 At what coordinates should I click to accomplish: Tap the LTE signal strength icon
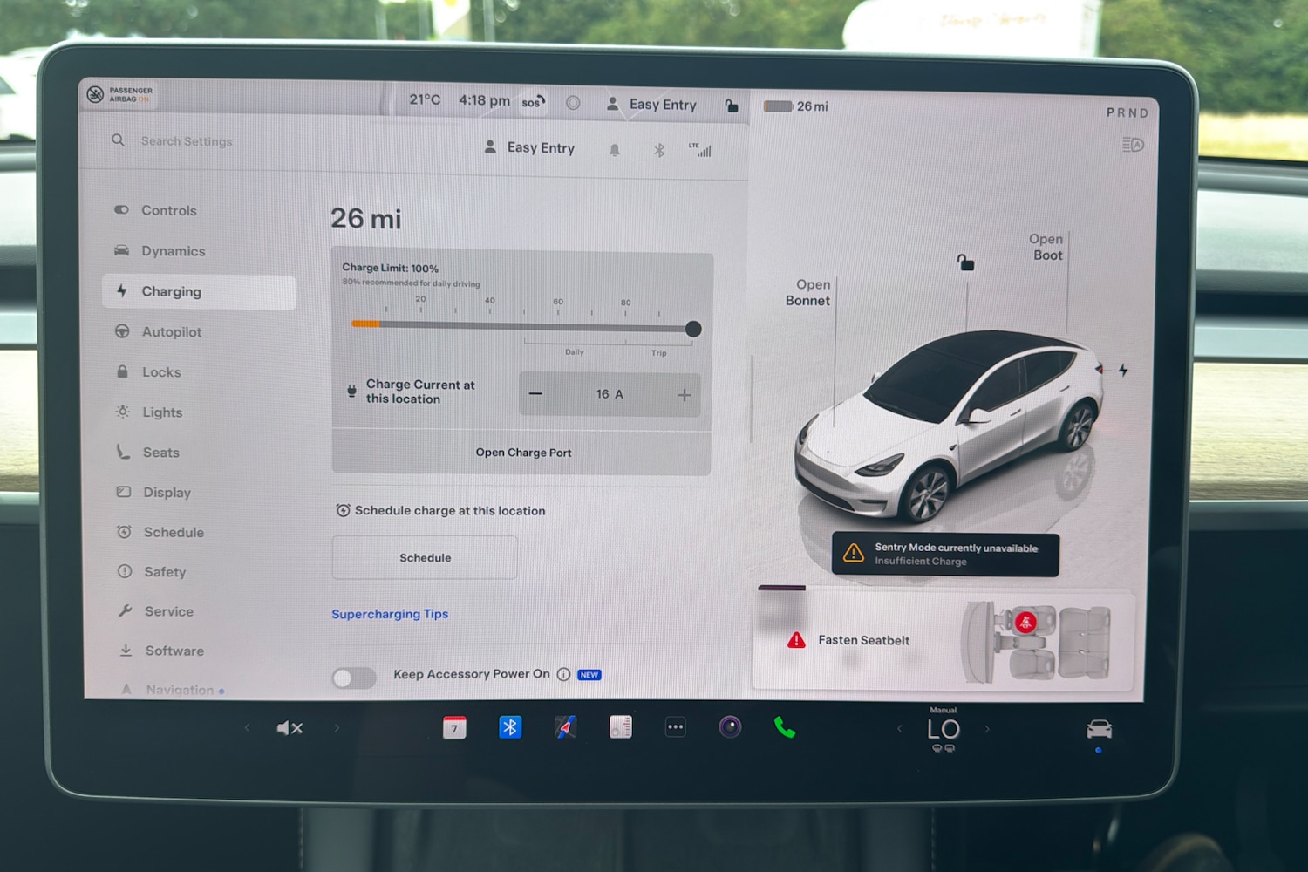(700, 149)
